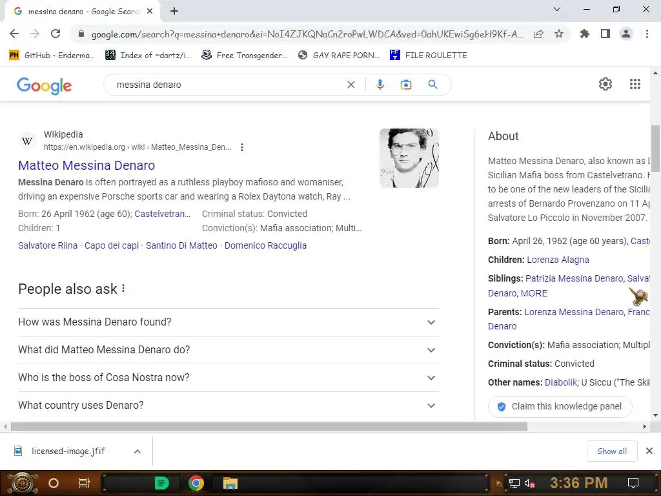Image resolution: width=661 pixels, height=496 pixels.
Task: Open the notification center icon
Action: [x=633, y=483]
